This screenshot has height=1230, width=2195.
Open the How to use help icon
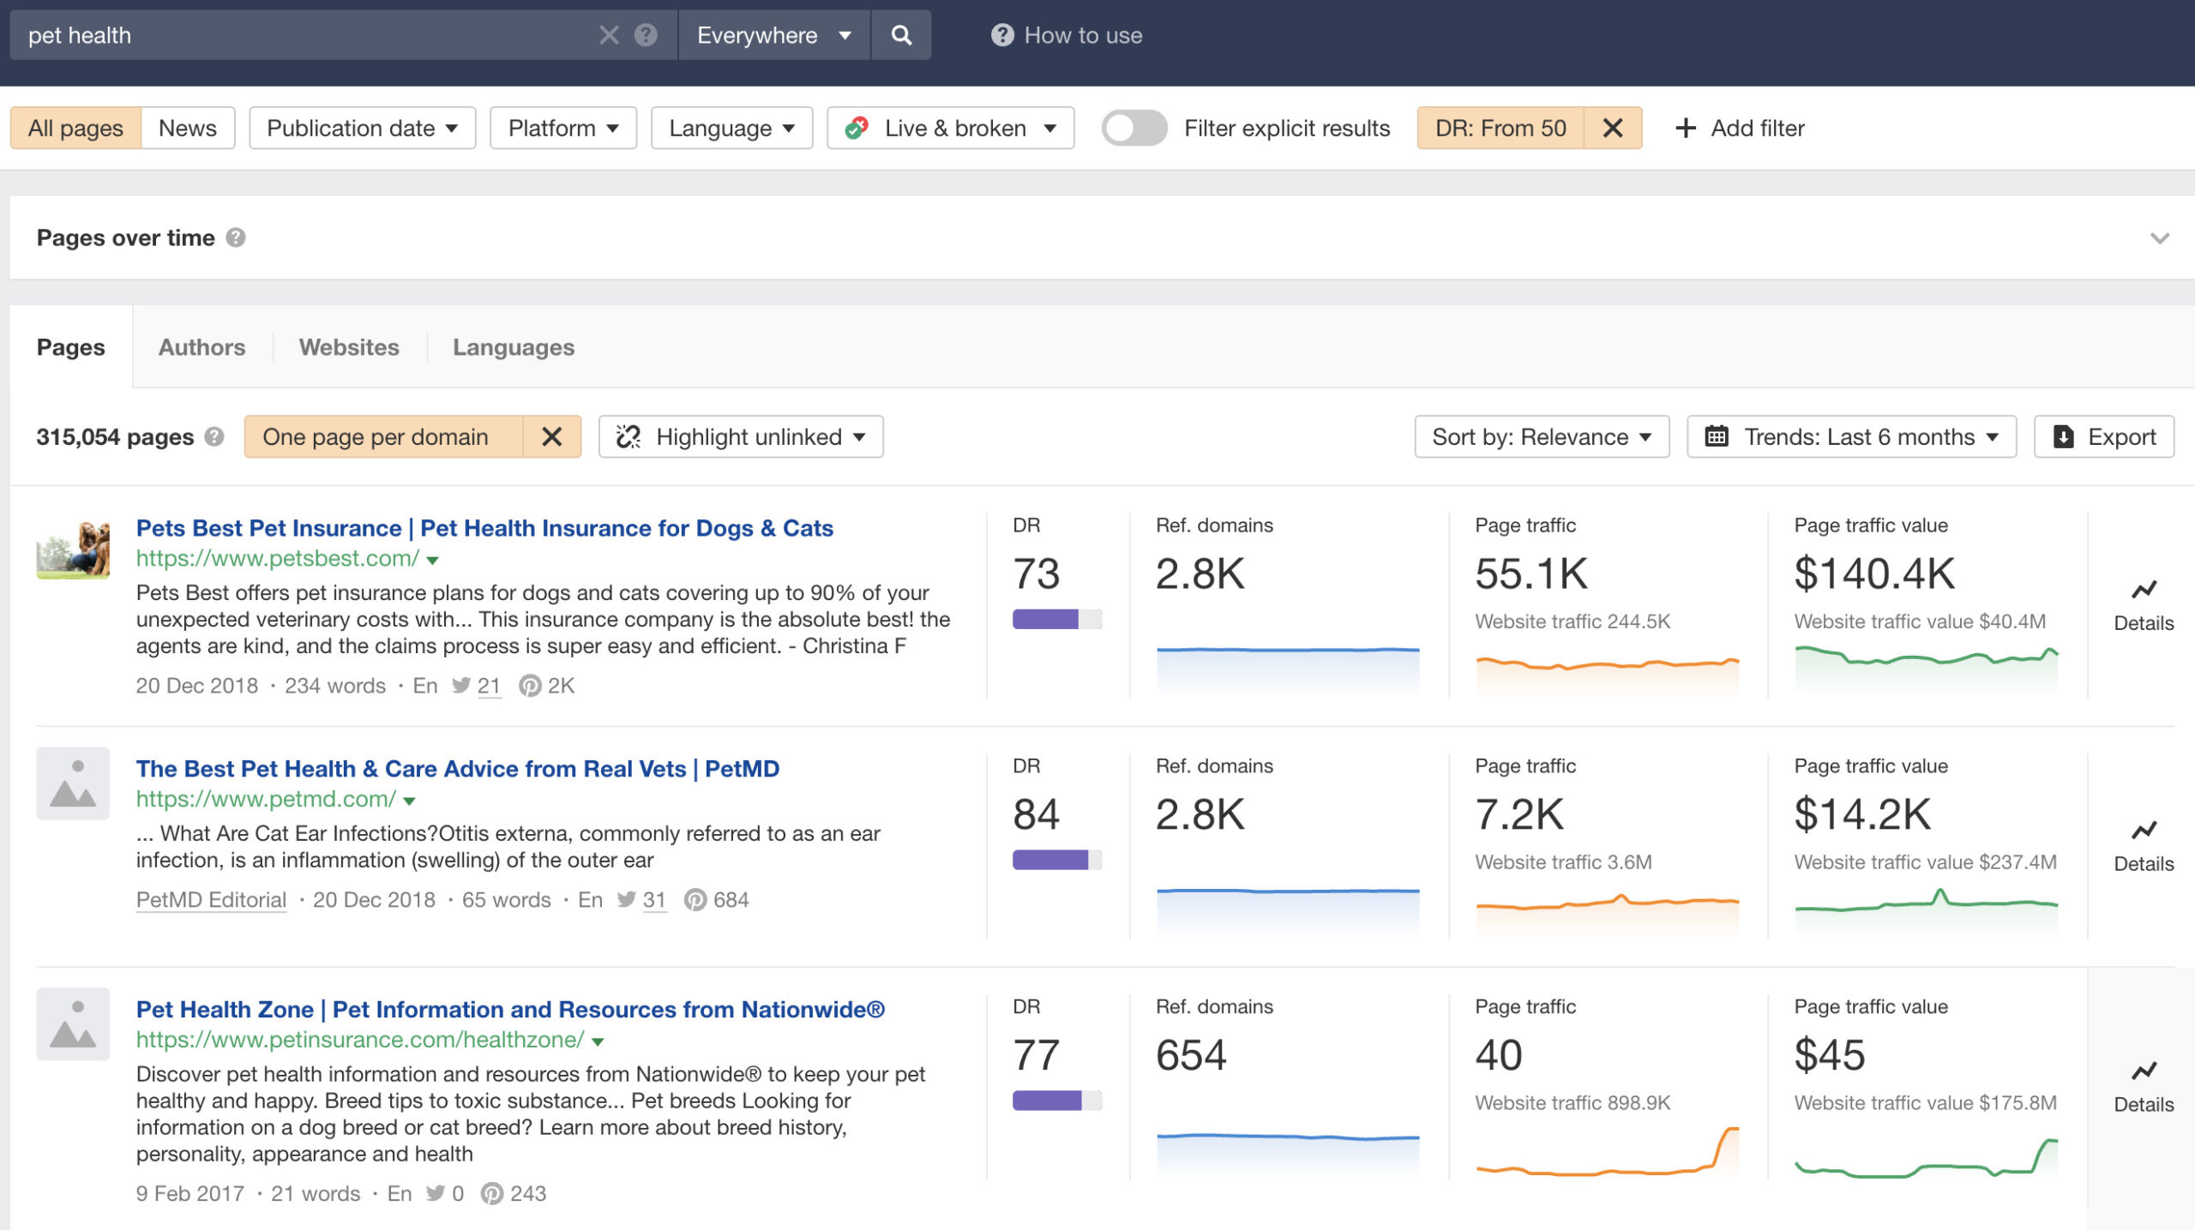coord(1001,35)
